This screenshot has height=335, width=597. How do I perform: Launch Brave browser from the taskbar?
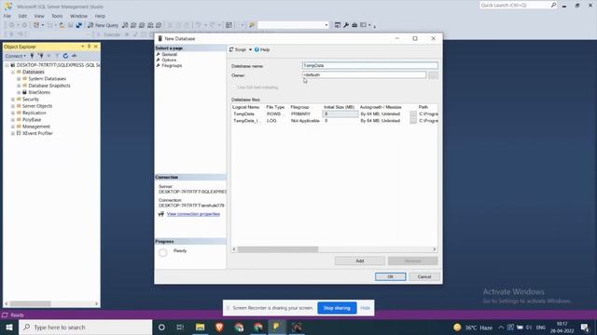tap(219, 327)
